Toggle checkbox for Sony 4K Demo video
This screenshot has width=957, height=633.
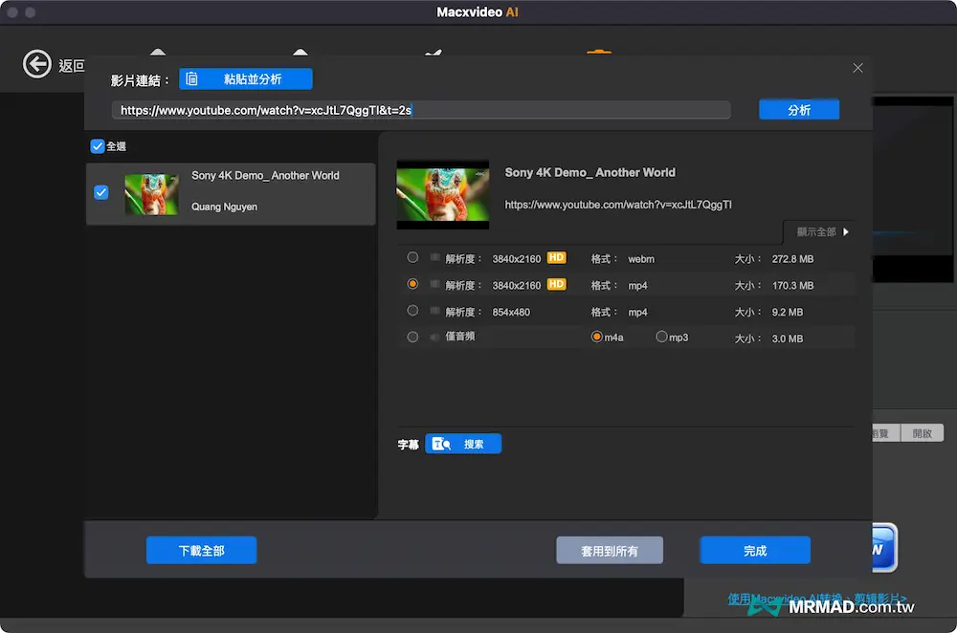coord(101,192)
